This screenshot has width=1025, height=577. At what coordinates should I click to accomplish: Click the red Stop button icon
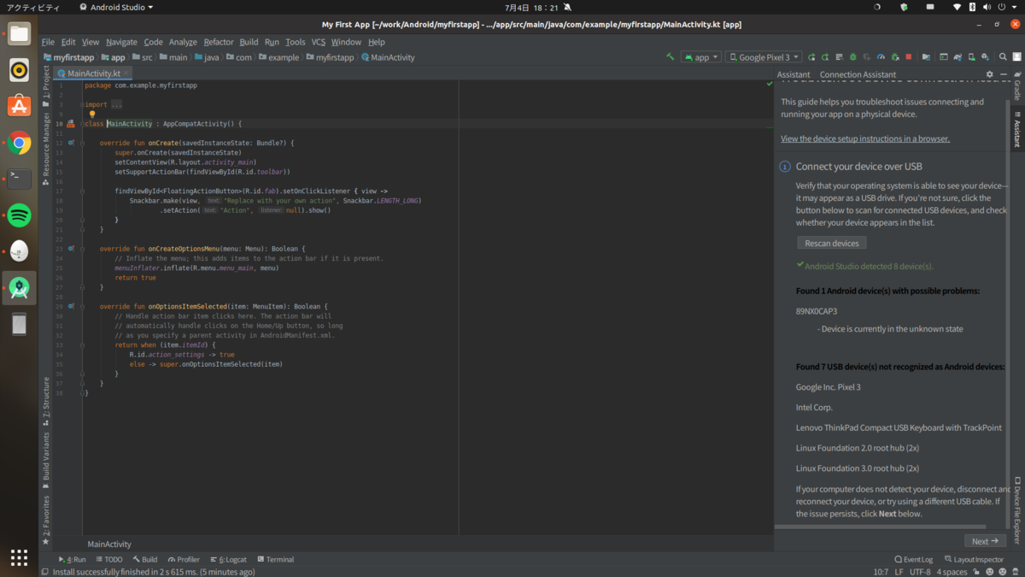[x=909, y=57]
